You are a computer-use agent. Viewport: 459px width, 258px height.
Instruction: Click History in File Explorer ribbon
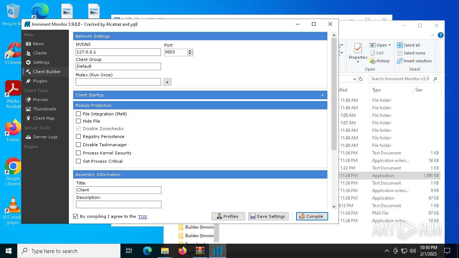click(380, 61)
